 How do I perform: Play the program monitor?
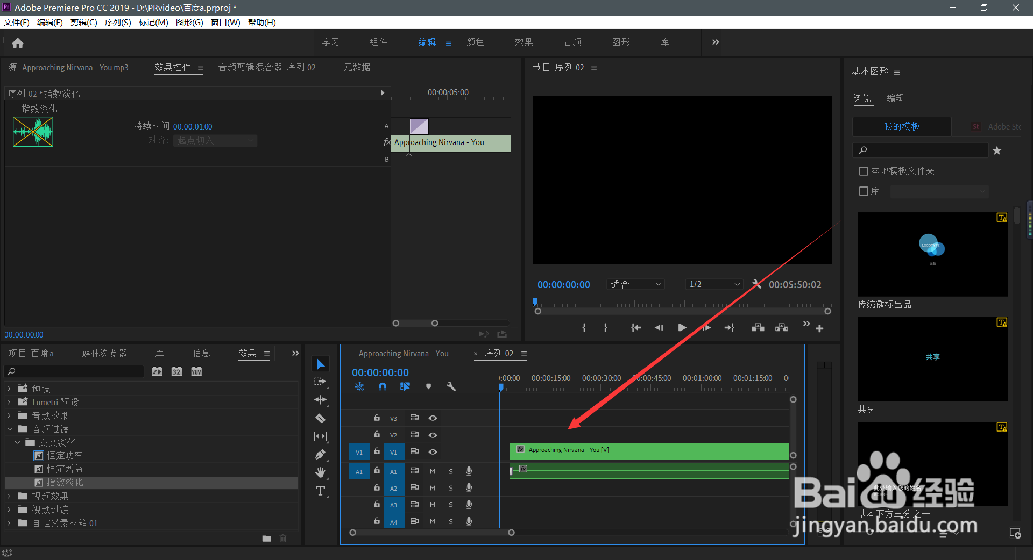682,327
